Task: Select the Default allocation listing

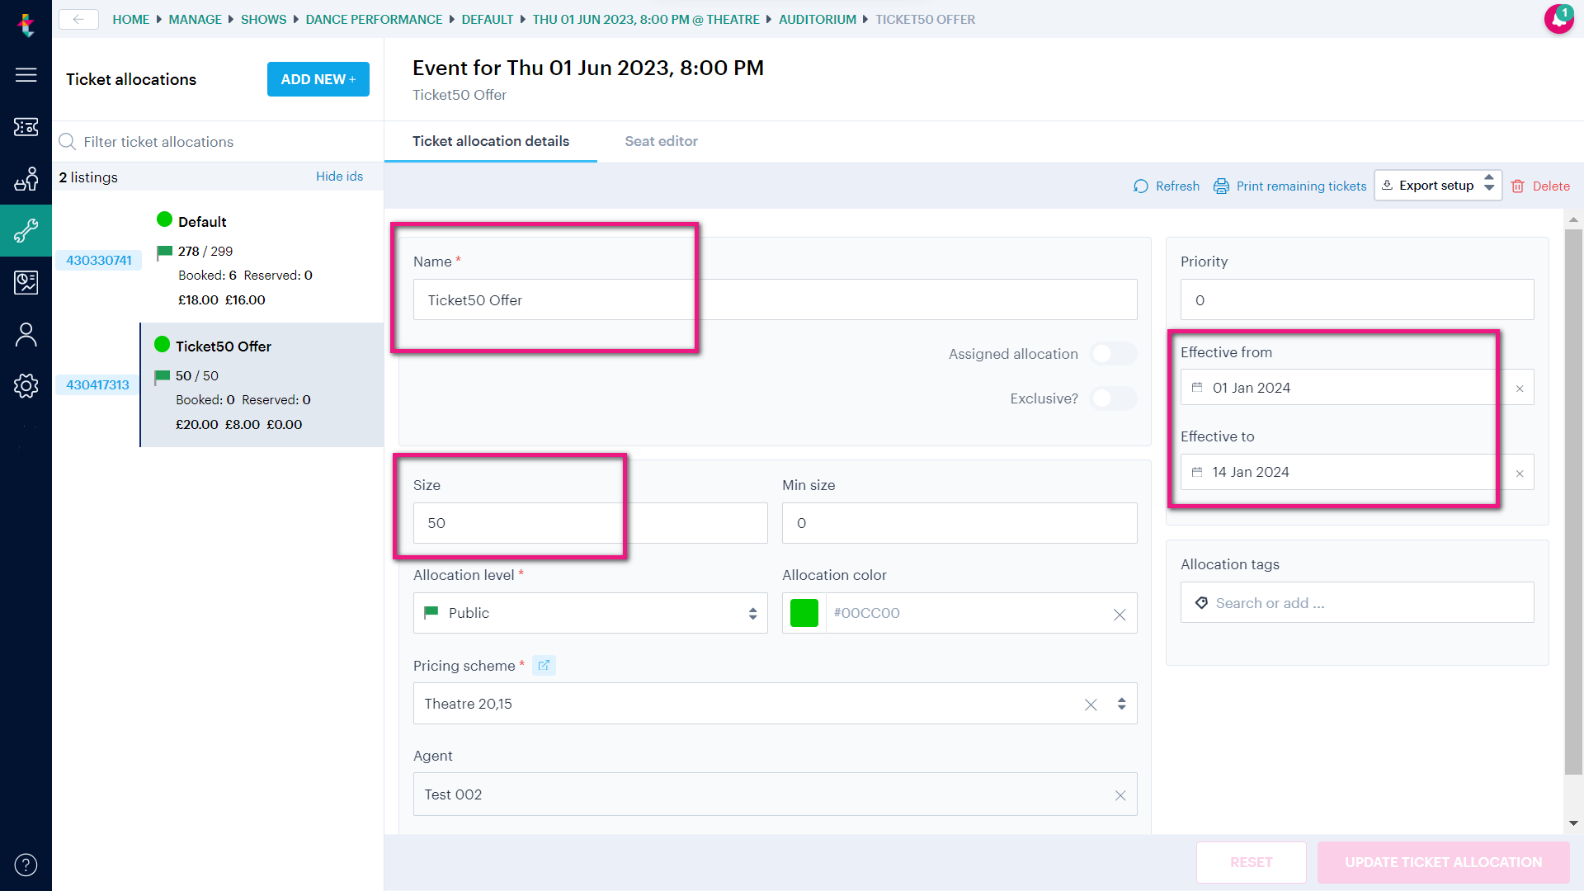Action: coord(262,260)
